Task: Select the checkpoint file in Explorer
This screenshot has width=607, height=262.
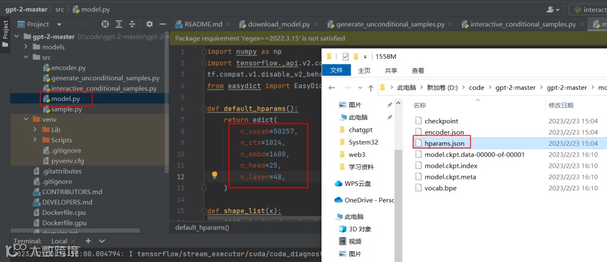Action: [441, 121]
